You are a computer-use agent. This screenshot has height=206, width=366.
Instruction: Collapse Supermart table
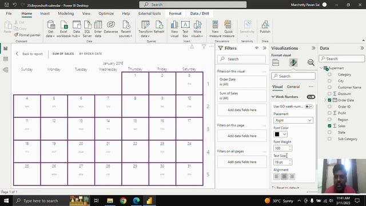point(321,68)
